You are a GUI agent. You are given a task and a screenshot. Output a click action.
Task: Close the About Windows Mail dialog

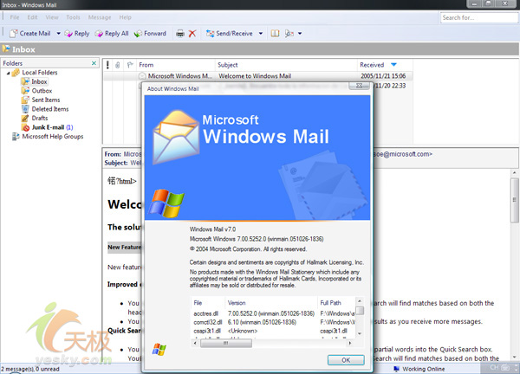coord(359,86)
